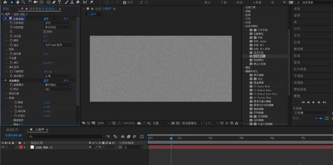Open the resolution dropdown showing 完整
Screen dimensions: 333x165
(161, 123)
